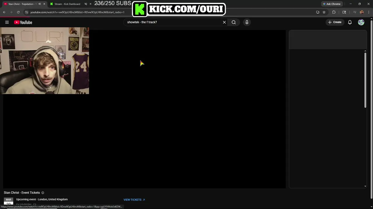Close the Kick Dashboard tab
This screenshot has height=209, width=373.
[91, 4]
